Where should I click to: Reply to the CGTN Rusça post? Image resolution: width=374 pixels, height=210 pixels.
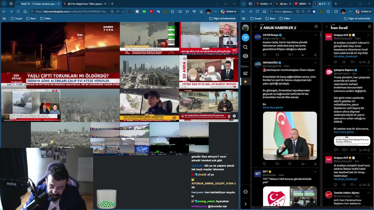pos(264,55)
